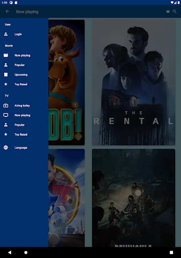This screenshot has width=181, height=258.
Task: Tap the "Now playing" title in the top bar
Action: pos(27,12)
